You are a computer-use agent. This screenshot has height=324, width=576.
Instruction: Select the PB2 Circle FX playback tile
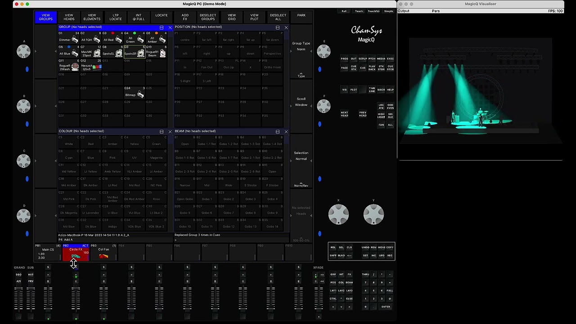pos(76,252)
